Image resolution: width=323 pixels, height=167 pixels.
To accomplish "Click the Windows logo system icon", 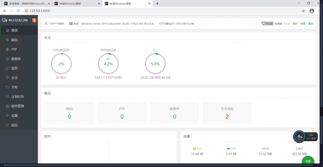I will (x=71, y=23).
